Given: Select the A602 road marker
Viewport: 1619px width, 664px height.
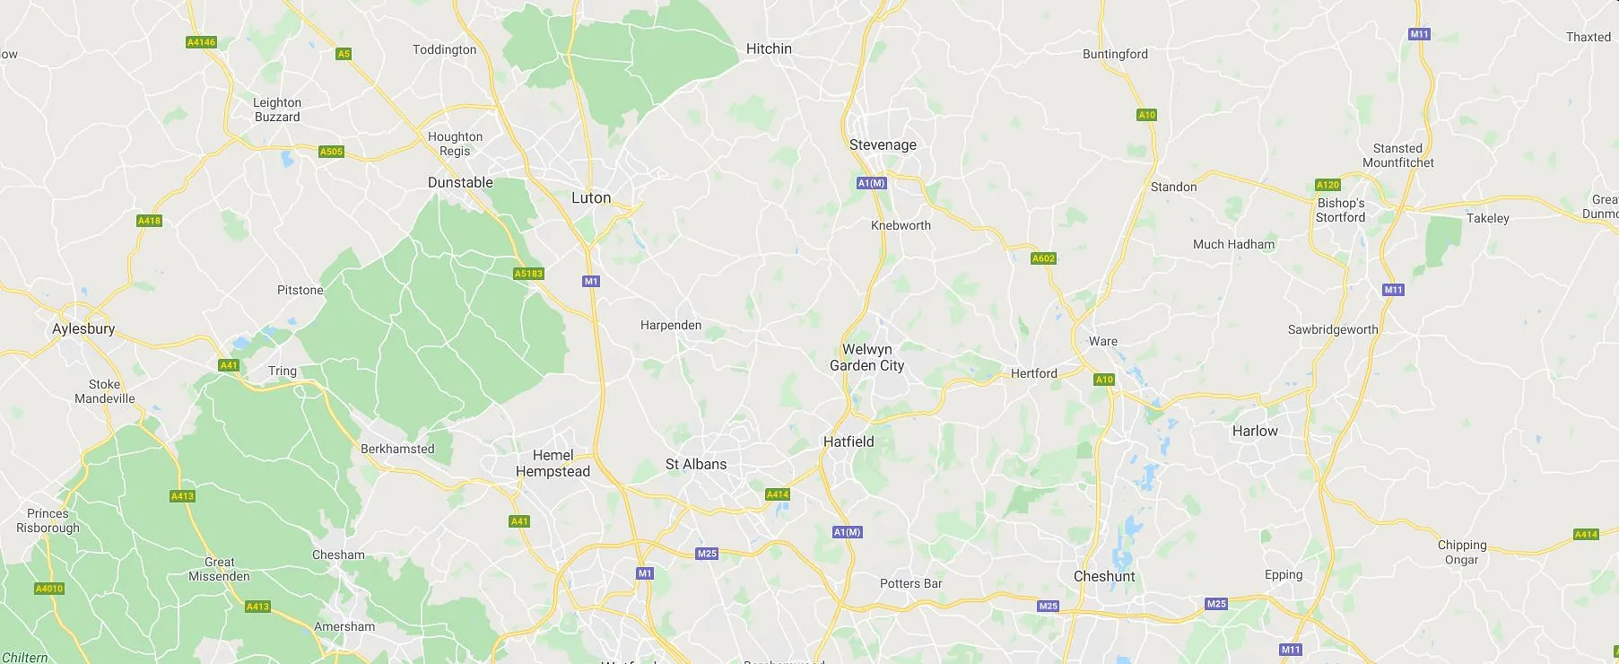Looking at the screenshot, I should coord(1044,258).
